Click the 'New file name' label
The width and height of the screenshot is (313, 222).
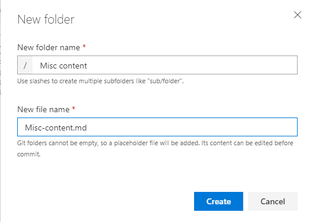pos(43,109)
